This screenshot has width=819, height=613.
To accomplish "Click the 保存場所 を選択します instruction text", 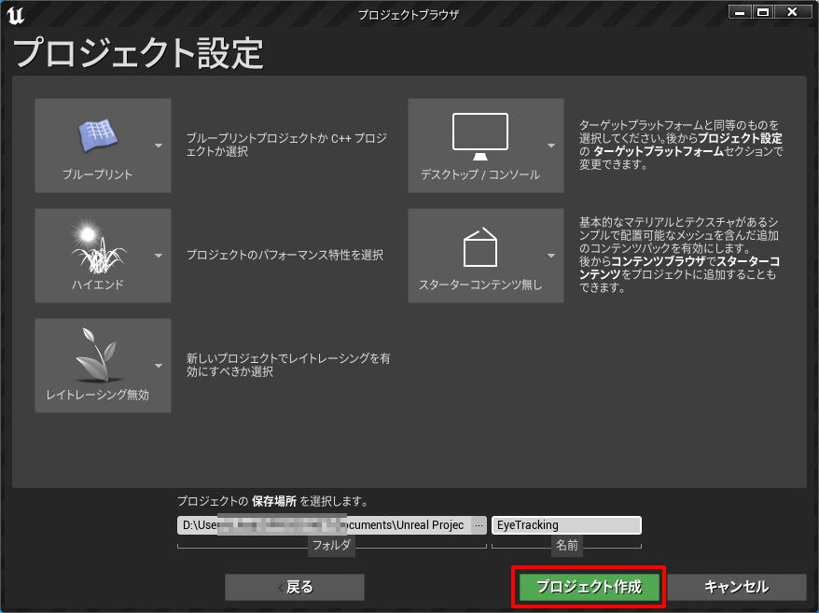I will coord(272,501).
